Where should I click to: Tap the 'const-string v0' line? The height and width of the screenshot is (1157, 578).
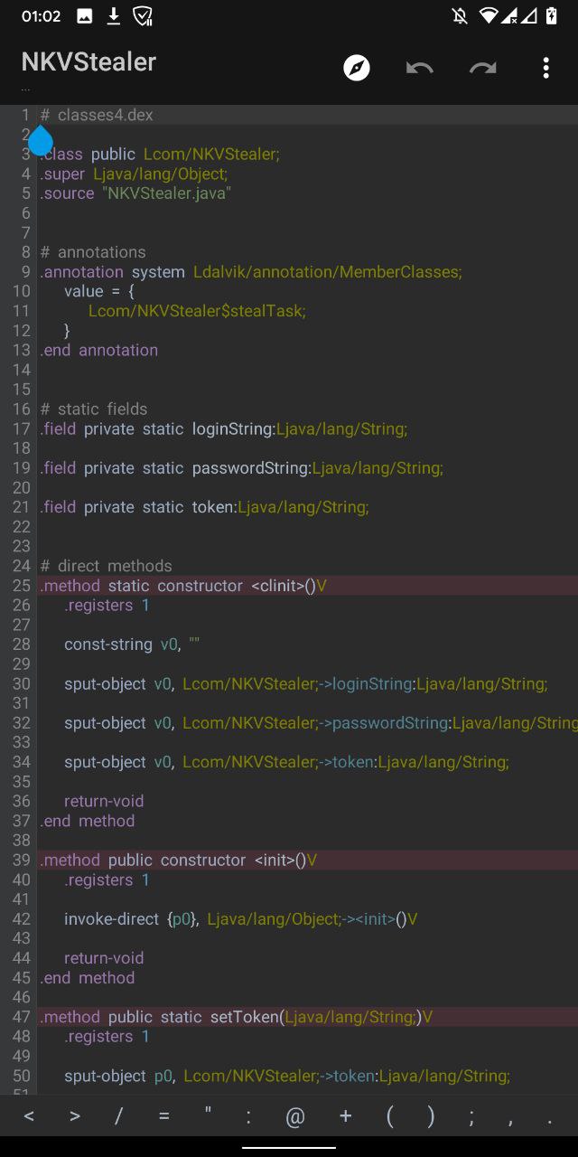(131, 644)
